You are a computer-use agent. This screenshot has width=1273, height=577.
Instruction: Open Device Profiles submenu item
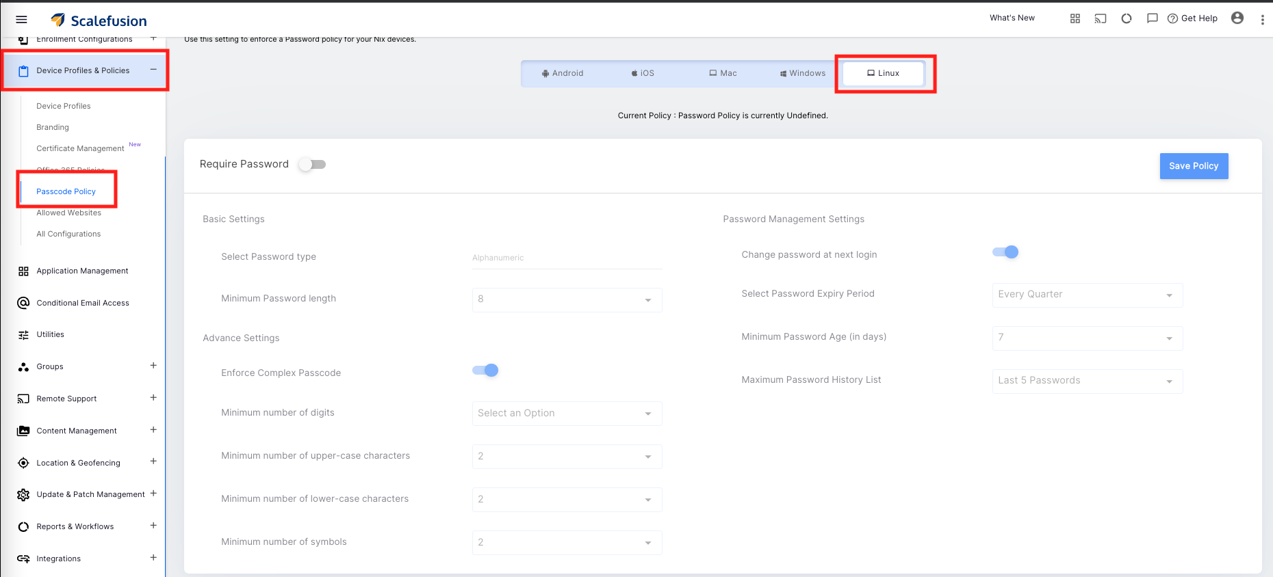click(x=64, y=106)
